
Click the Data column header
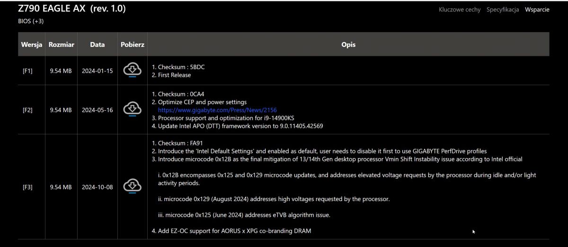(97, 44)
